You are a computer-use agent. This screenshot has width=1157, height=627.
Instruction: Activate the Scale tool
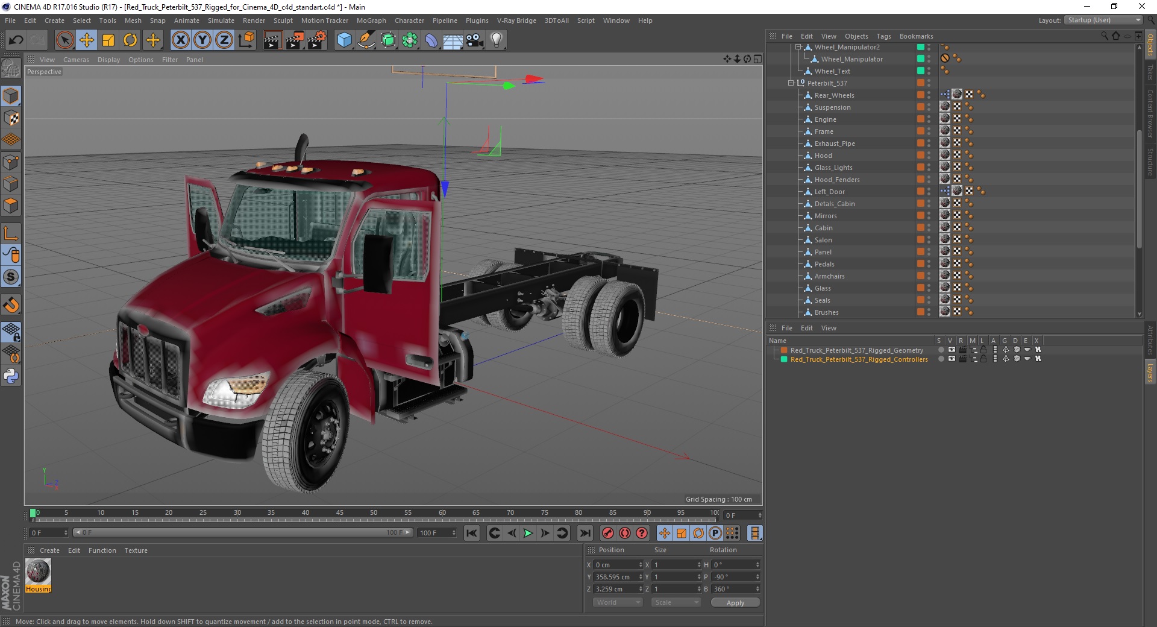point(108,40)
